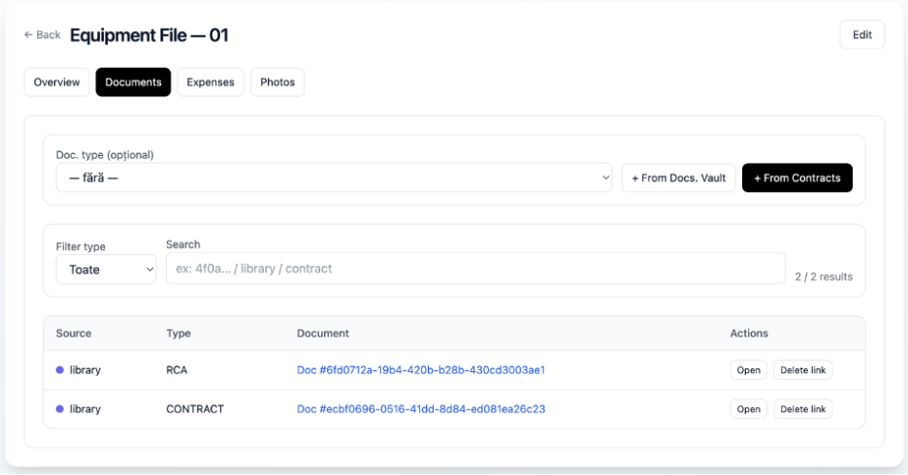Click the Back arrow link
Viewport: 908px width, 475px height.
point(42,35)
